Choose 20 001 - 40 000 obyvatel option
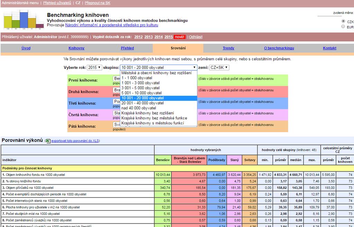Viewport: 354px width, 227px height. tap(158, 103)
